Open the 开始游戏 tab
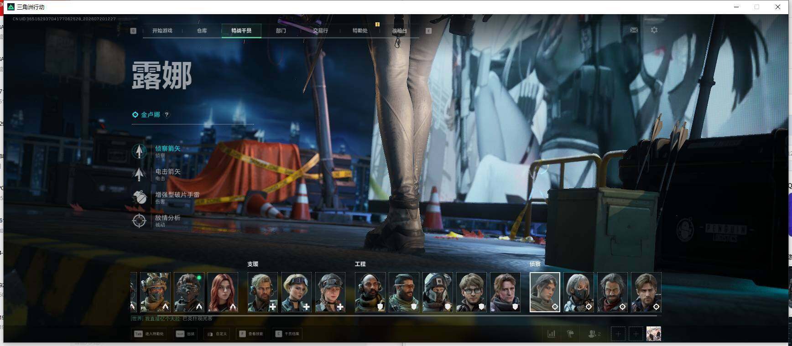Viewport: 792px width, 346px height. pos(162,31)
